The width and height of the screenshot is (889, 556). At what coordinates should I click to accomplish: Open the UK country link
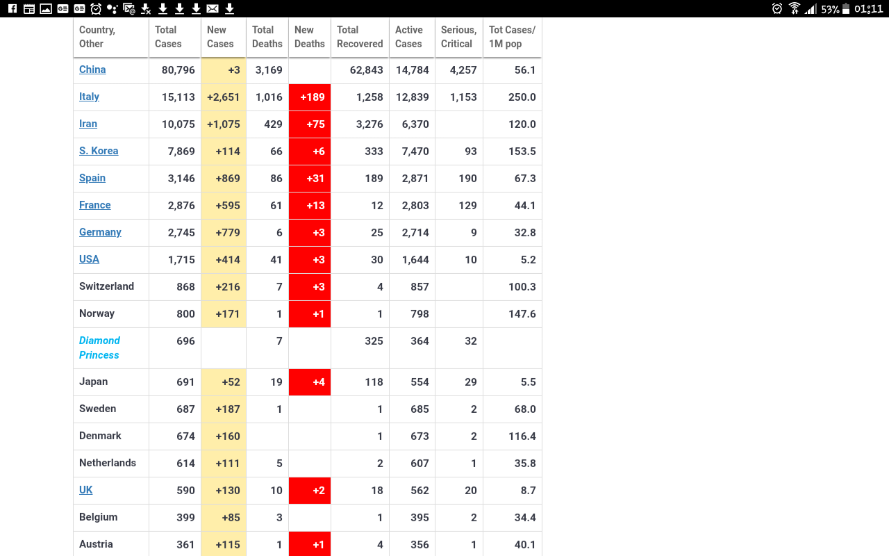point(85,490)
